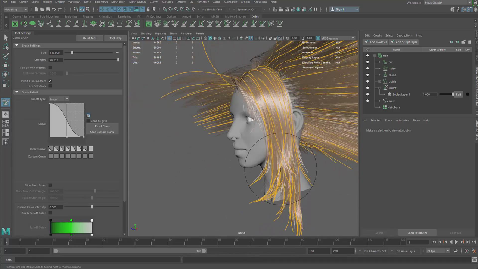The height and width of the screenshot is (269, 478).
Task: Click the Add Sculpt Layer button
Action: pos(404,42)
